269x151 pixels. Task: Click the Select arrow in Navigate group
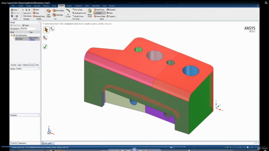(23, 10)
